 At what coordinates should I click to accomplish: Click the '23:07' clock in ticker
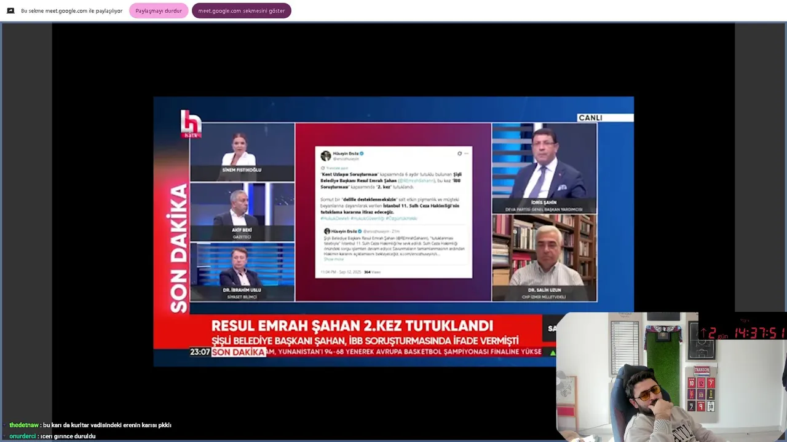click(x=200, y=352)
